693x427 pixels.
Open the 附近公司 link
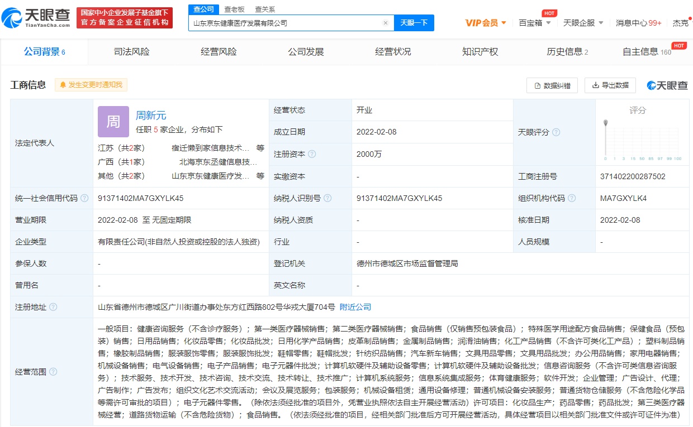(x=355, y=307)
